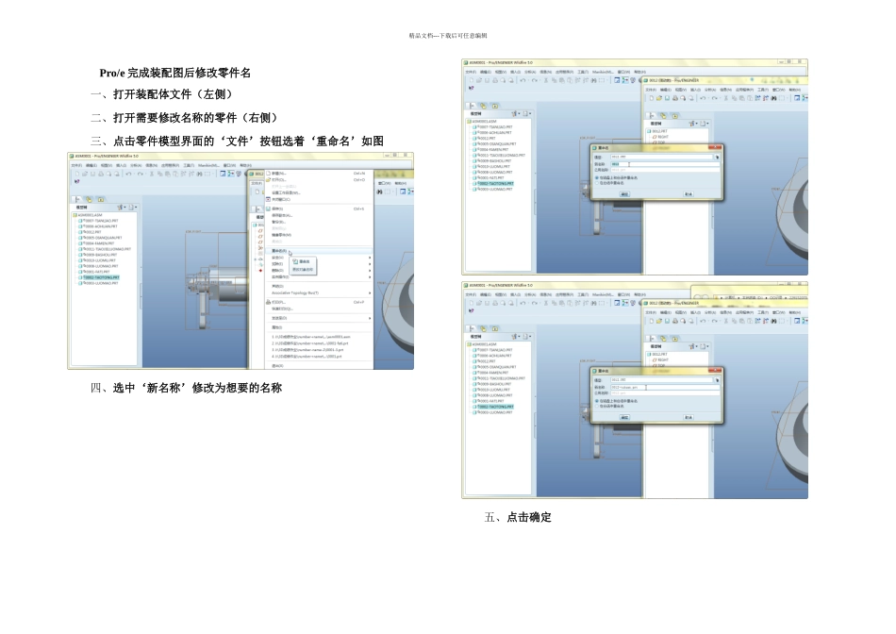
Task: Click Save icon in left screenshot's assembly toolbar
Action: 92,174
